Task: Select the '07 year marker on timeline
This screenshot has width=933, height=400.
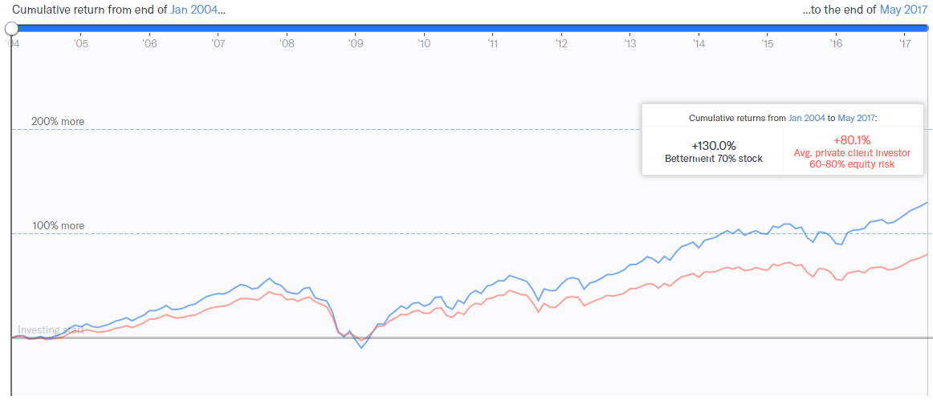Action: pyautogui.click(x=218, y=43)
